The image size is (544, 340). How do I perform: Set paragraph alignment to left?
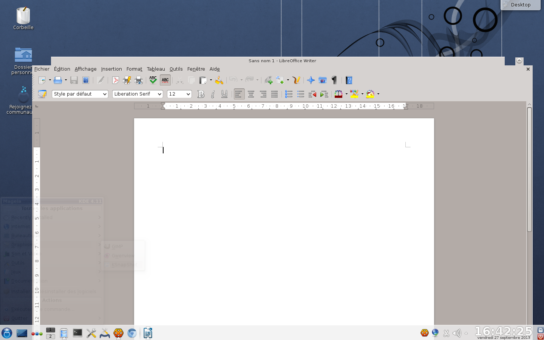[x=239, y=94]
